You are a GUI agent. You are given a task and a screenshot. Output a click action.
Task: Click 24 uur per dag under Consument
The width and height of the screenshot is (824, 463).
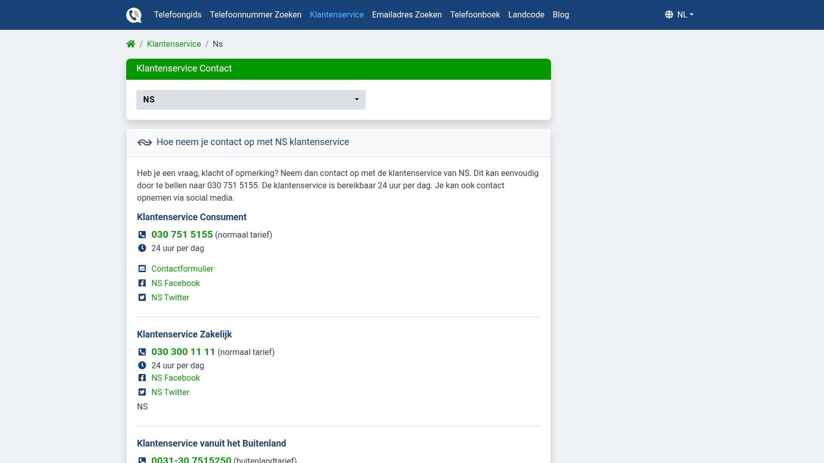178,248
